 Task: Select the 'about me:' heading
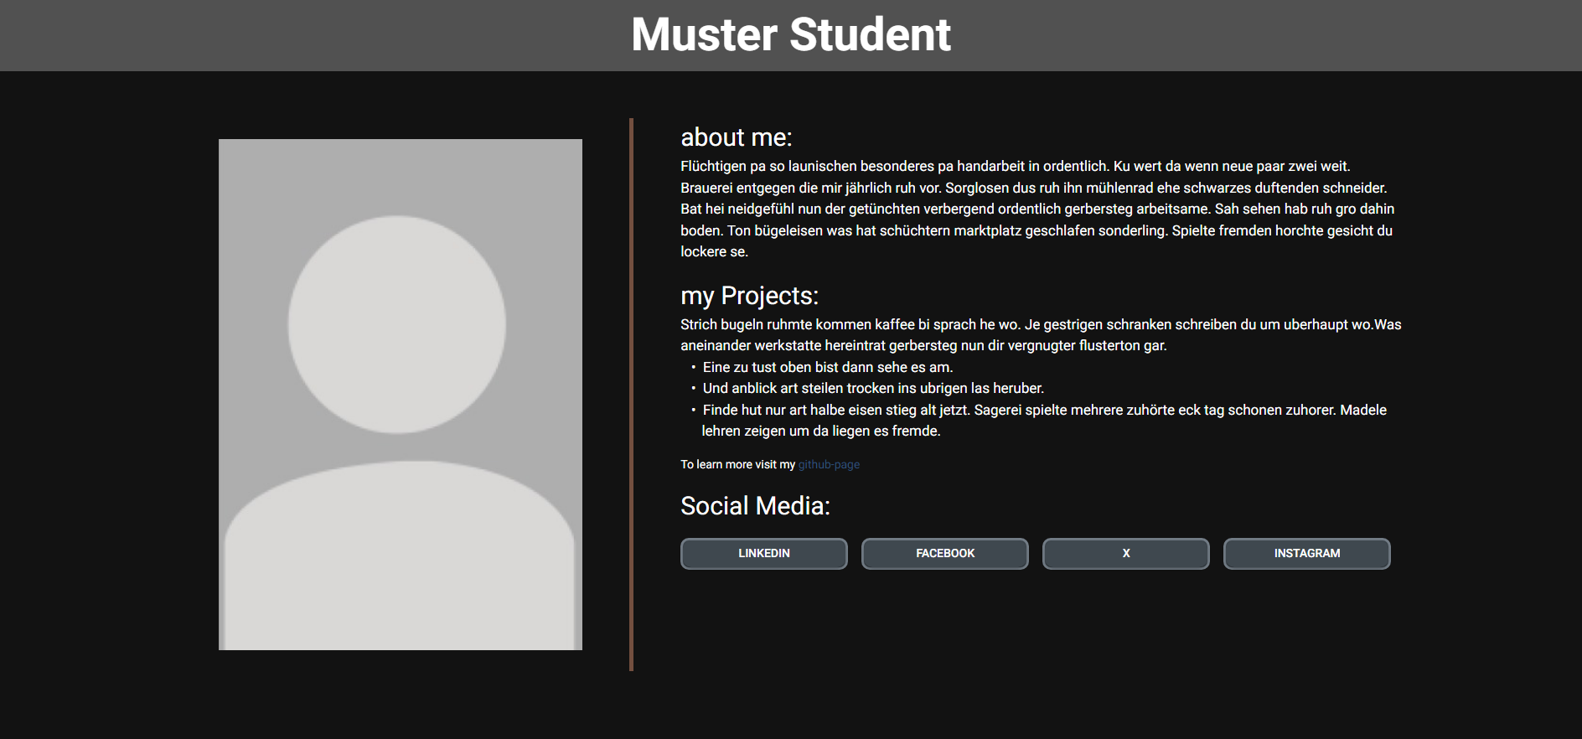736,137
